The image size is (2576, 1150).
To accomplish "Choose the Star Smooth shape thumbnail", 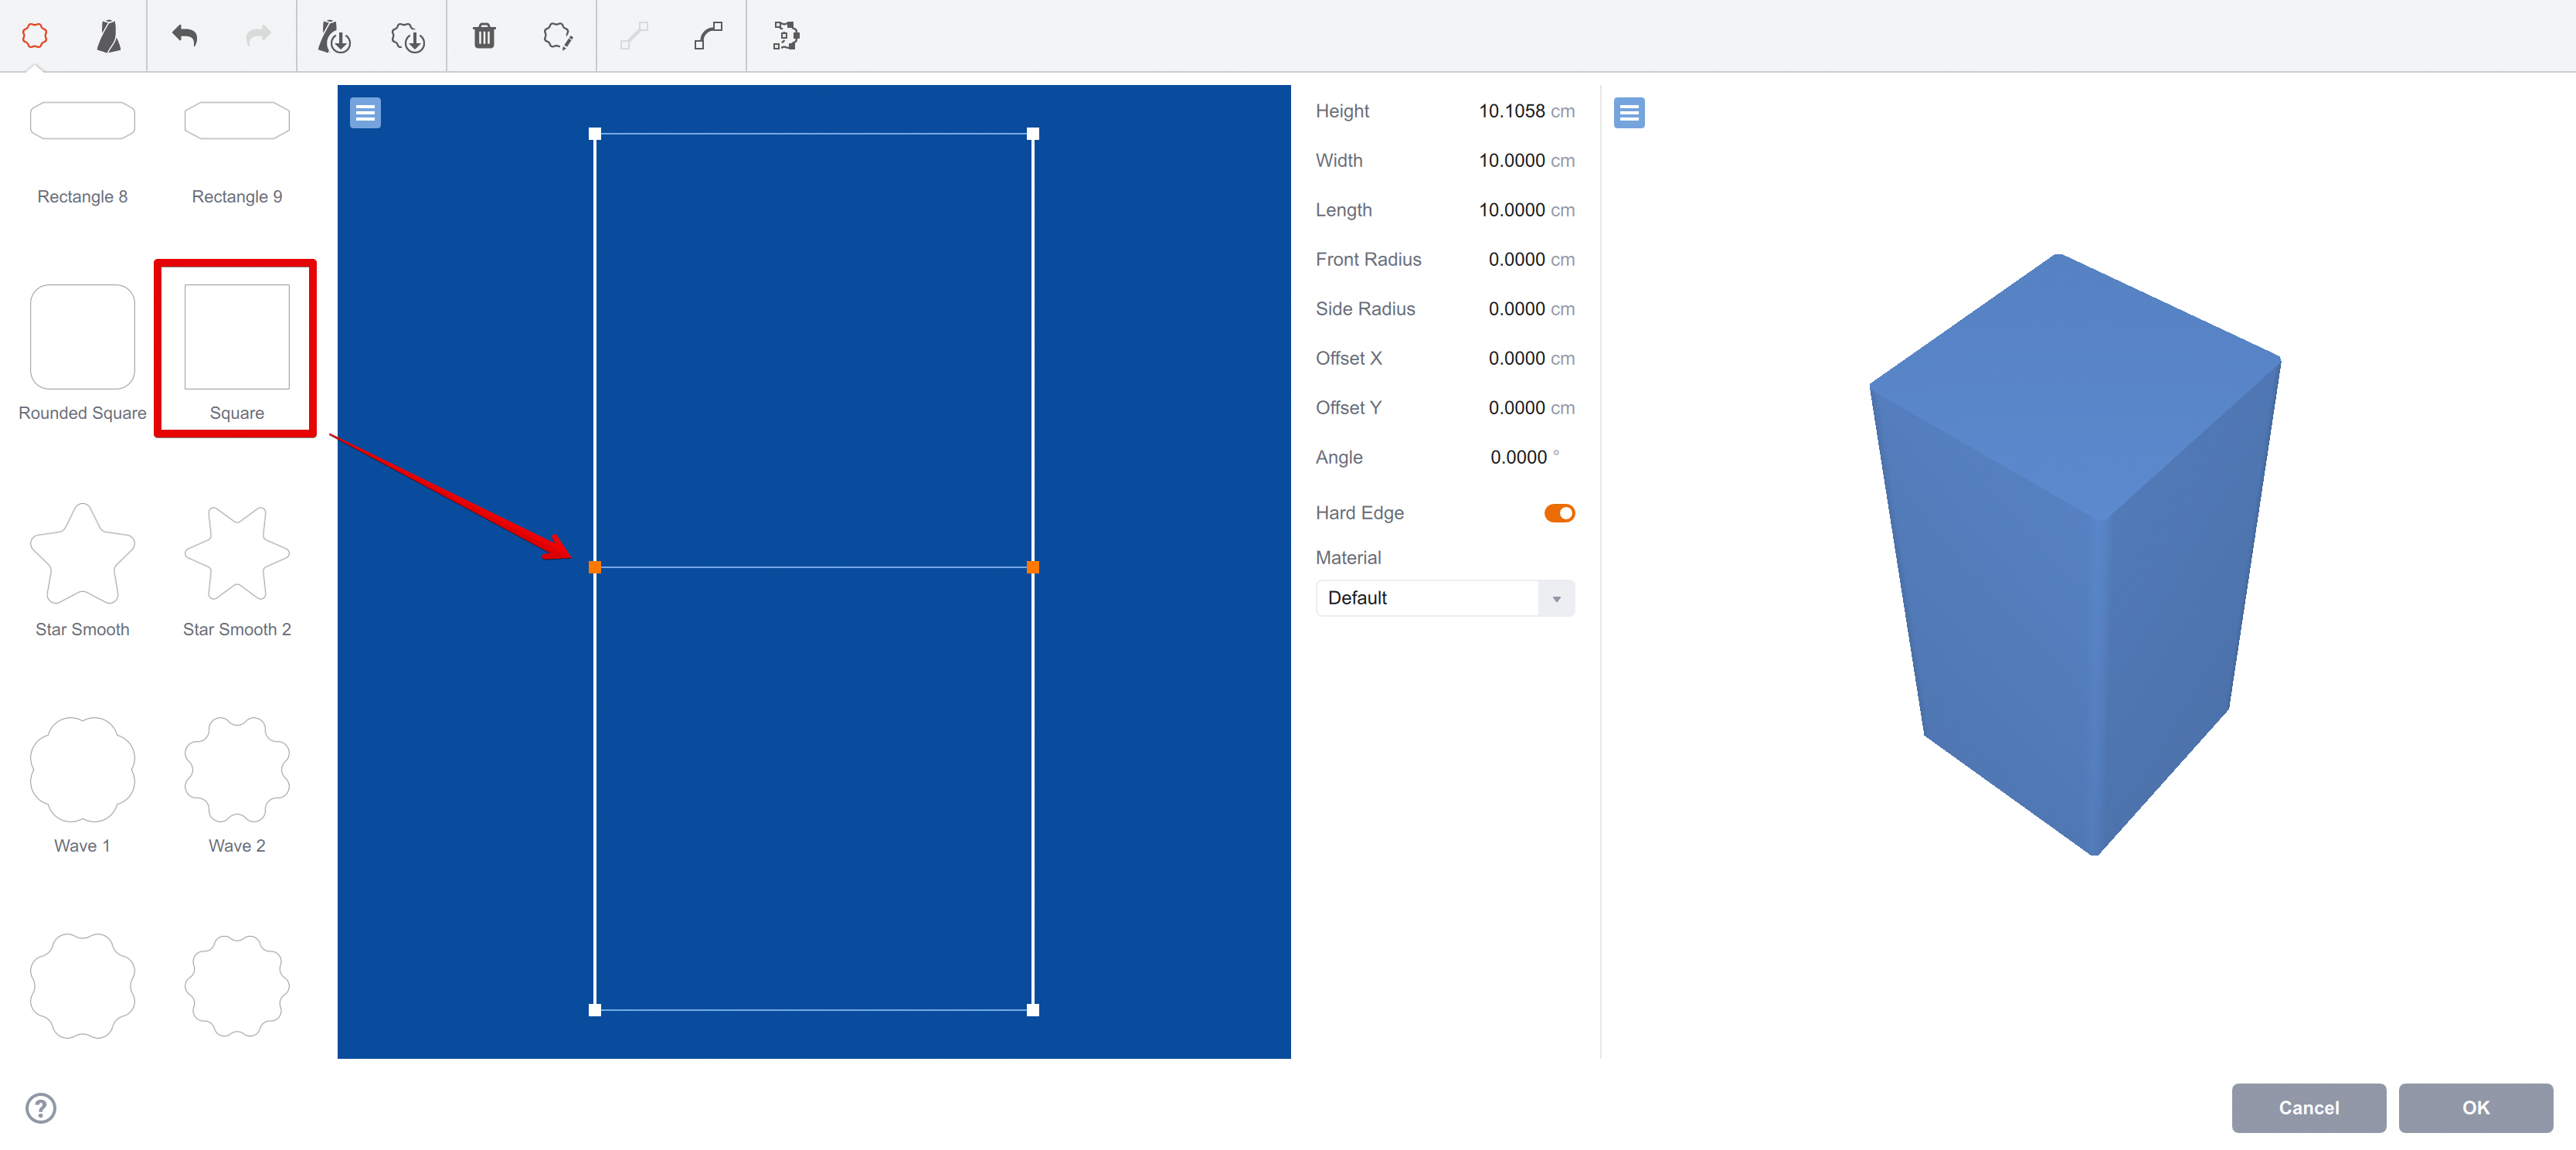I will [x=82, y=554].
